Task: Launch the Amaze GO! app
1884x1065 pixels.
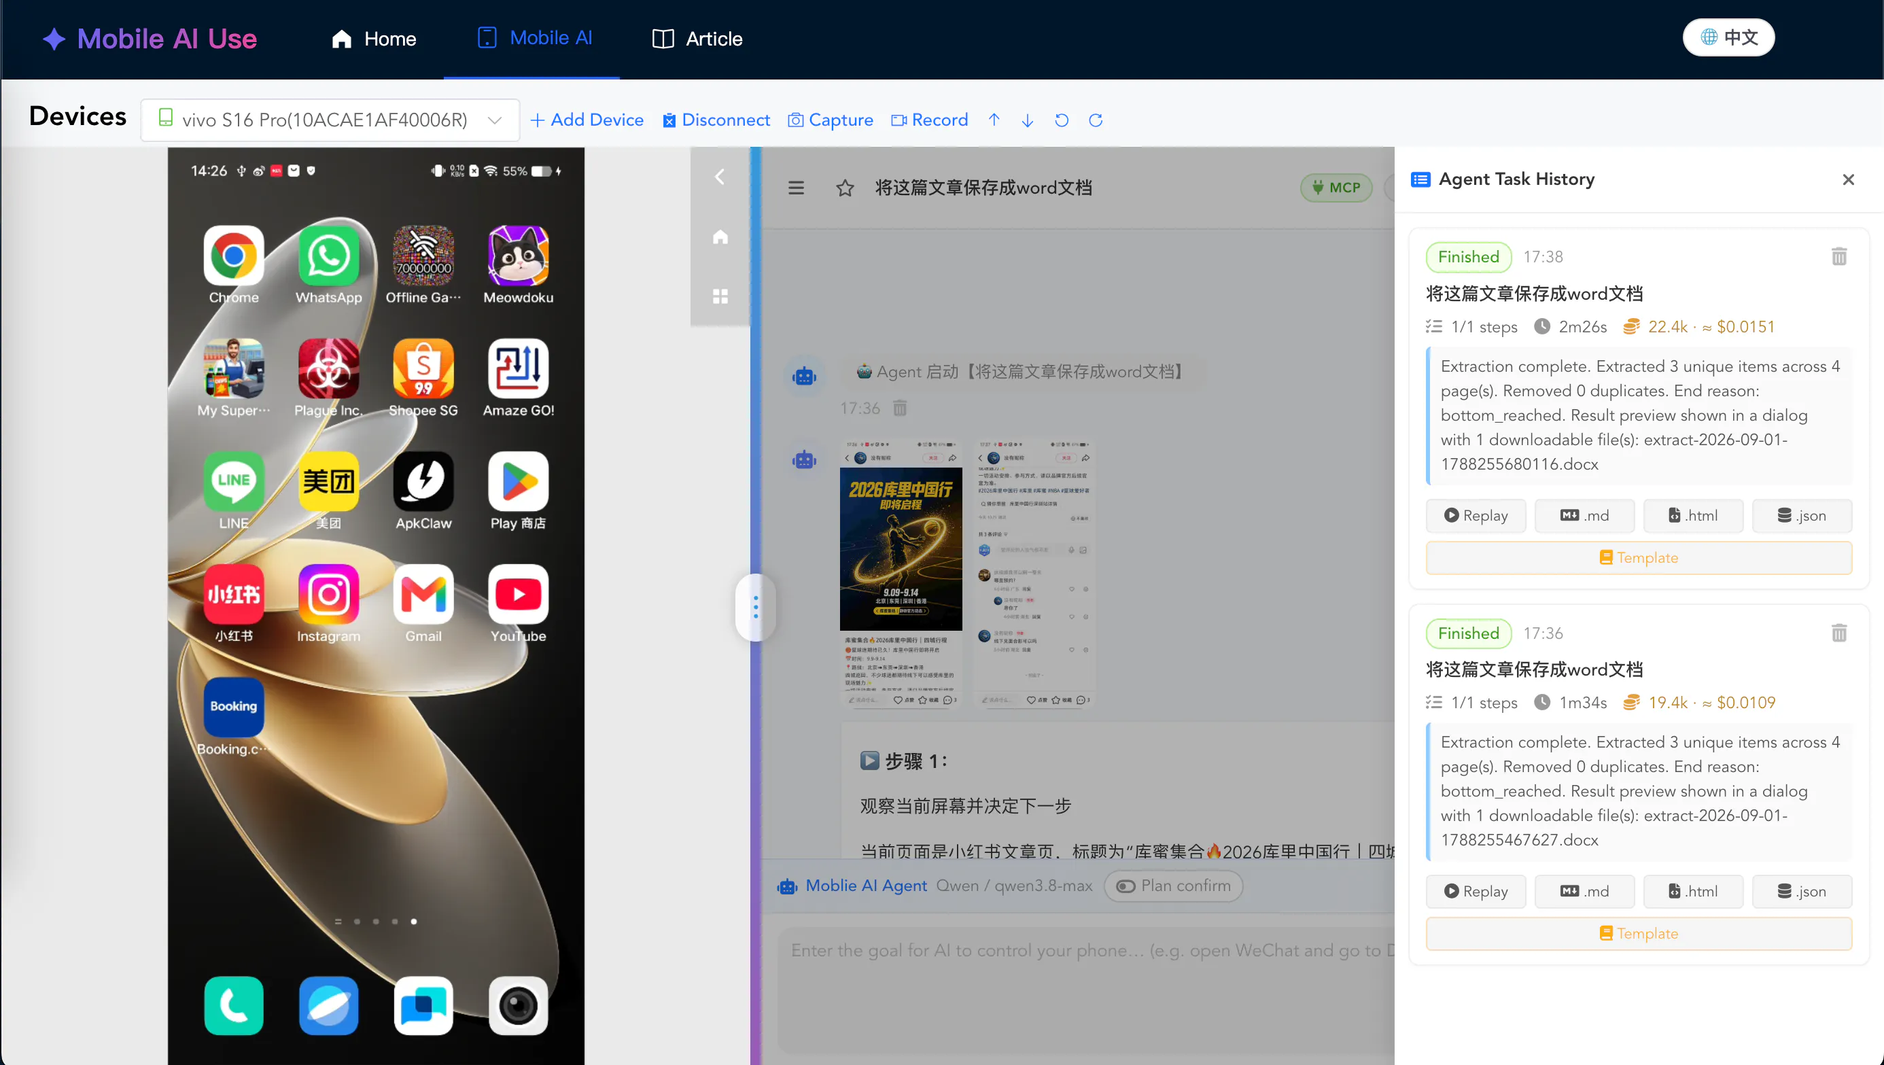Action: click(519, 368)
